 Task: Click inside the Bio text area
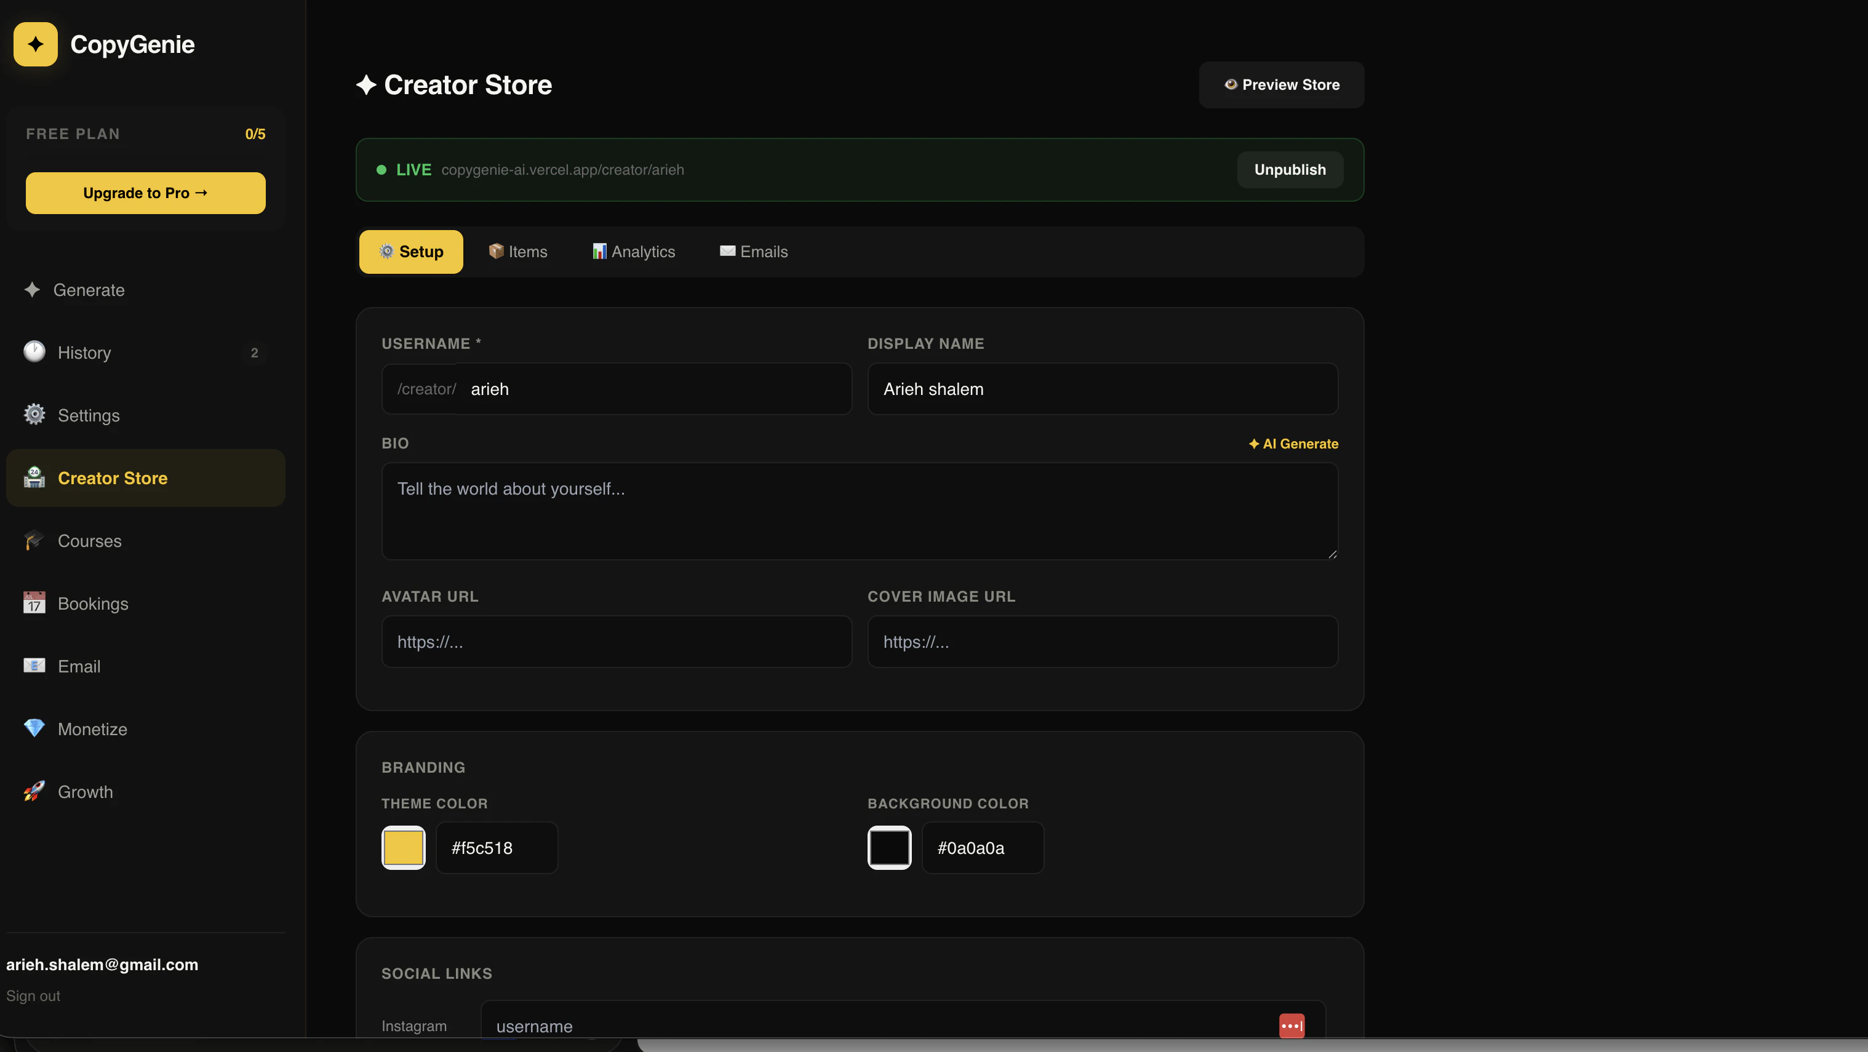click(858, 511)
